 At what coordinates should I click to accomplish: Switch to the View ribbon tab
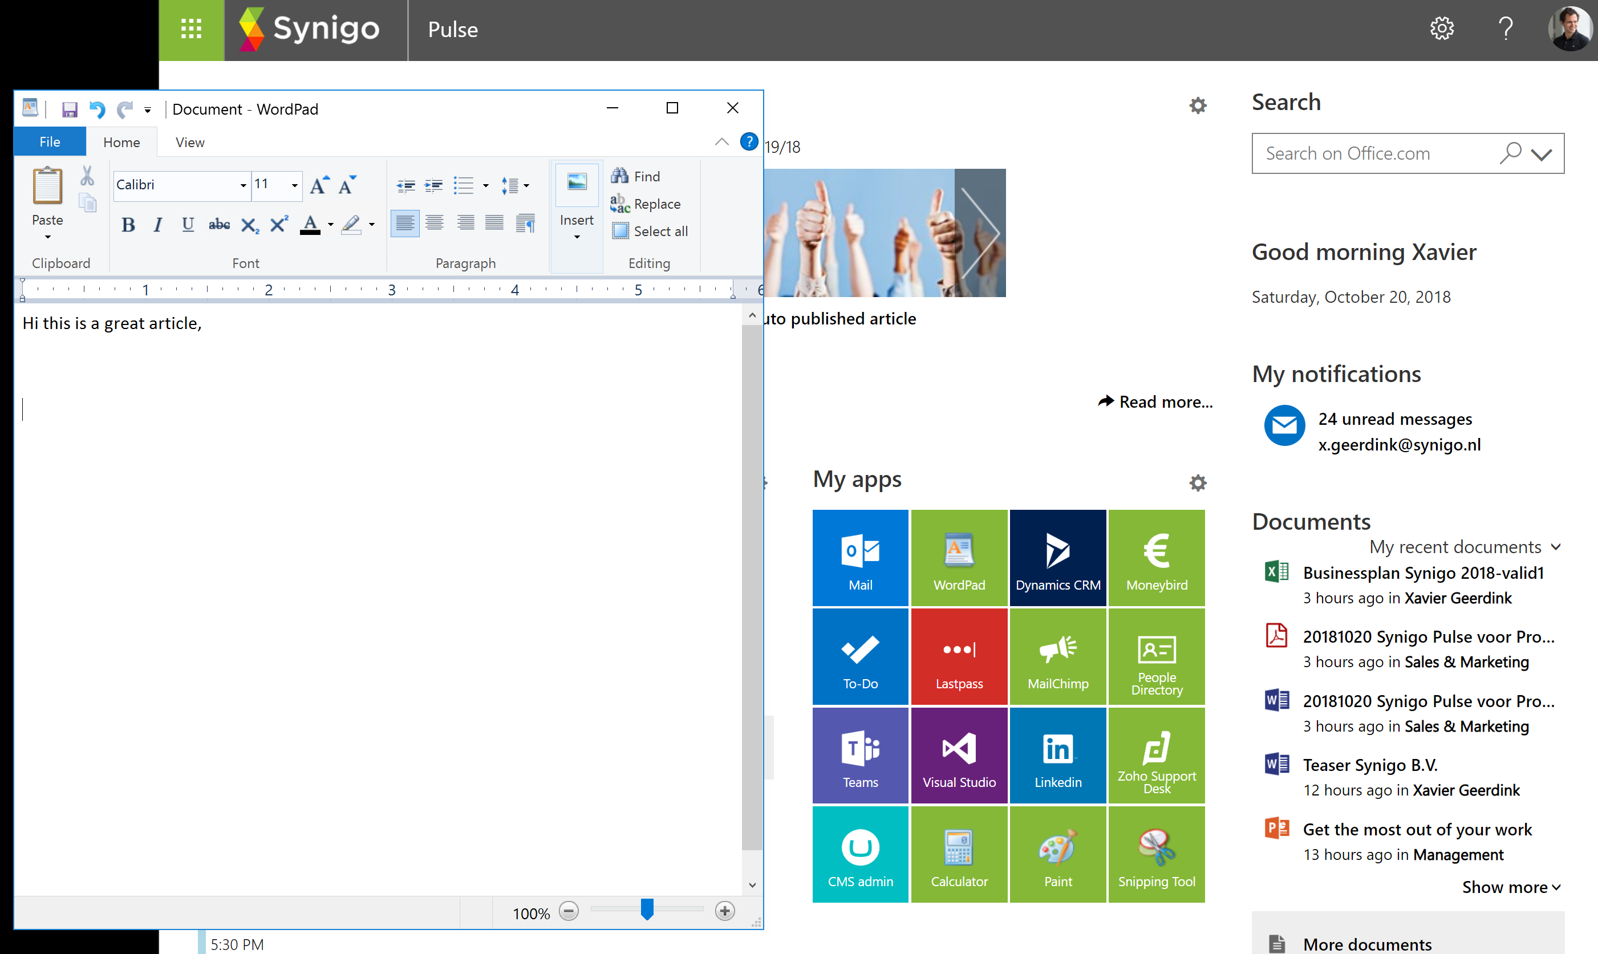tap(189, 142)
